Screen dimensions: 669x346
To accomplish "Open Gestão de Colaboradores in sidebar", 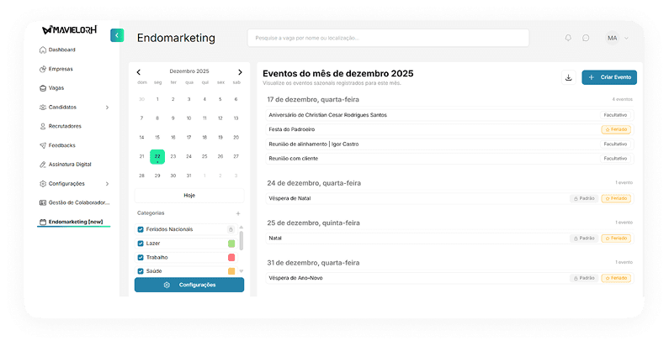I will [x=74, y=202].
